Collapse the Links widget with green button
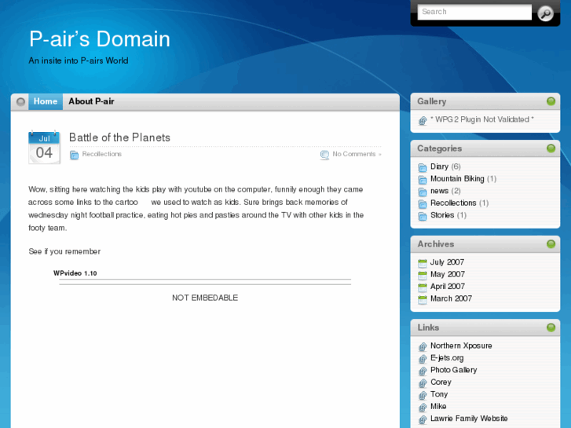 click(551, 327)
